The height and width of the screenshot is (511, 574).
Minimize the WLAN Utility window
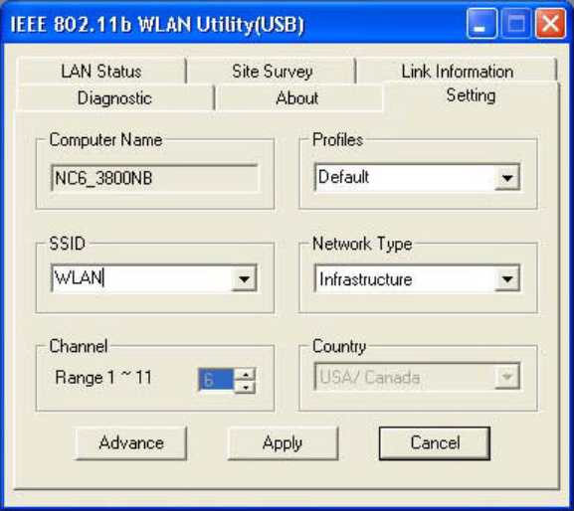pyautogui.click(x=481, y=24)
